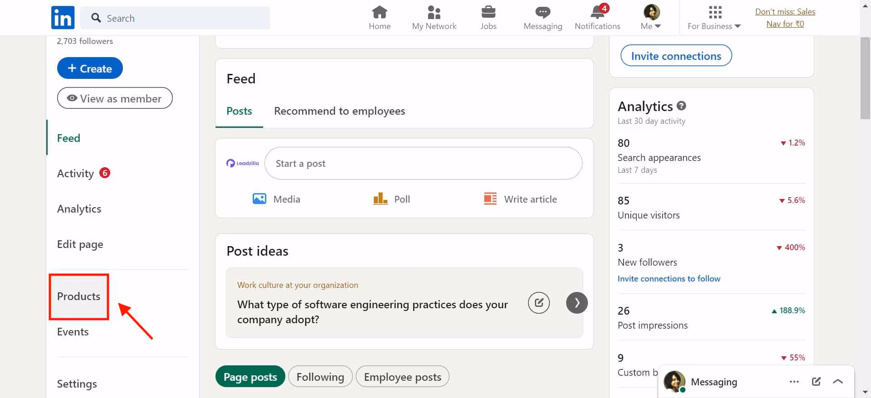
Task: Click the Analytics help question icon
Action: (x=681, y=106)
